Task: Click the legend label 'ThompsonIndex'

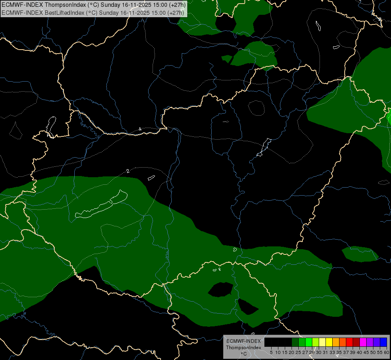Action: (x=244, y=348)
